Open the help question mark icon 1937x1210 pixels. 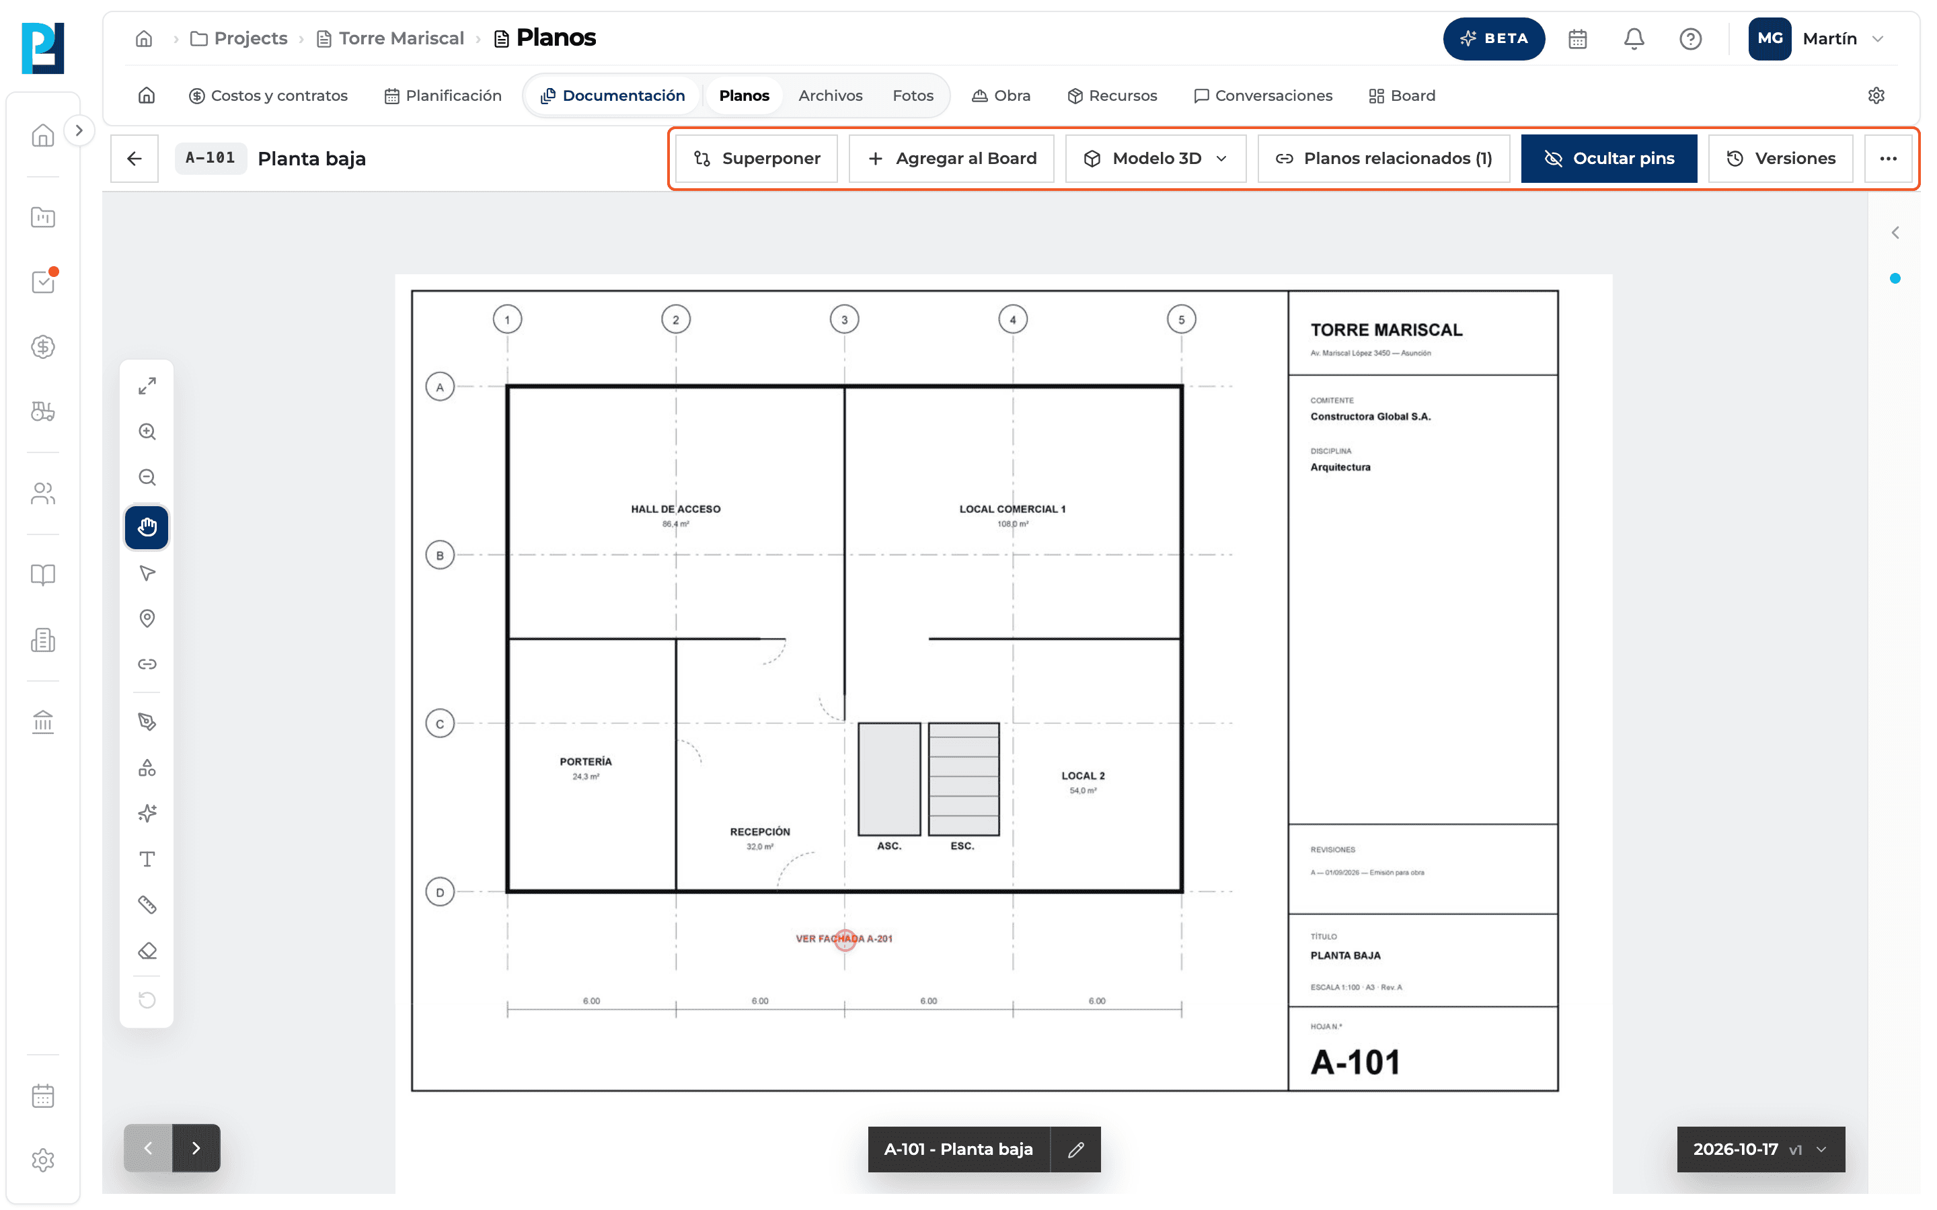(1690, 38)
